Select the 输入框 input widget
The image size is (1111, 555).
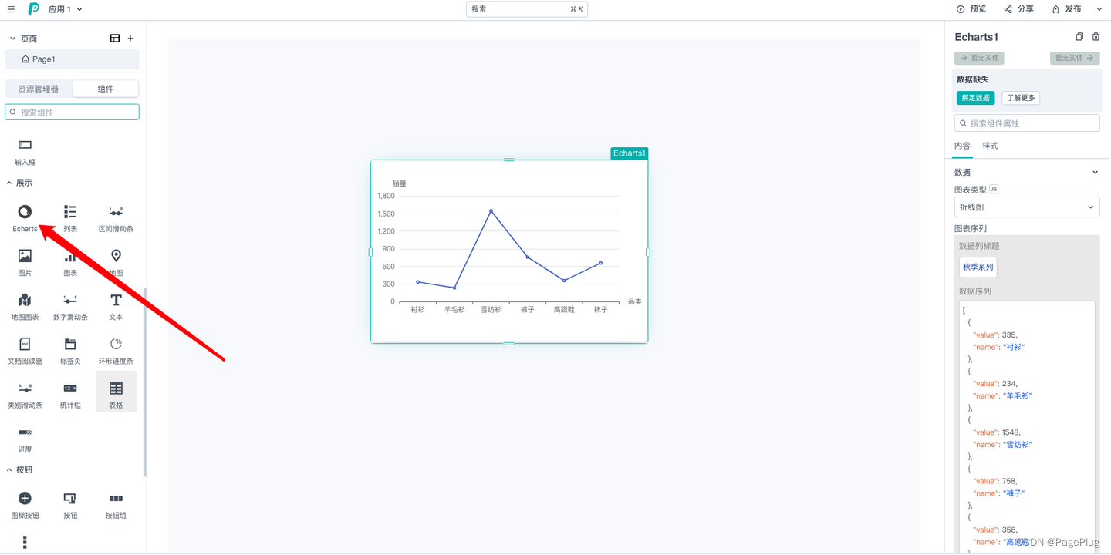pyautogui.click(x=25, y=152)
